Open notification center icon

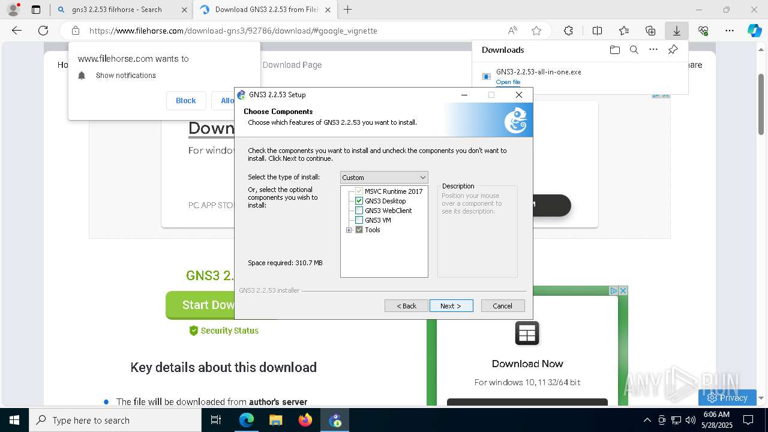click(748, 420)
